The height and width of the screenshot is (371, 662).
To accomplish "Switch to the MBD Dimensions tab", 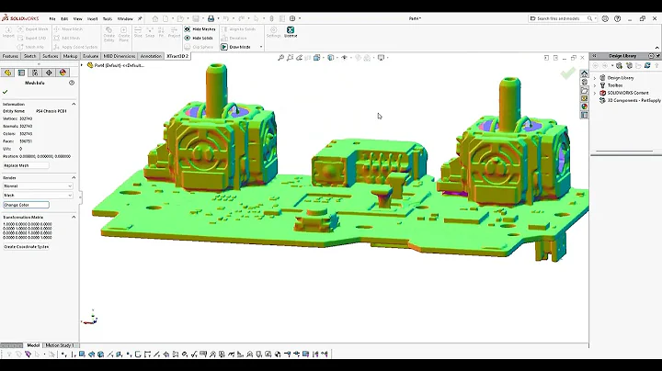I will click(x=120, y=56).
